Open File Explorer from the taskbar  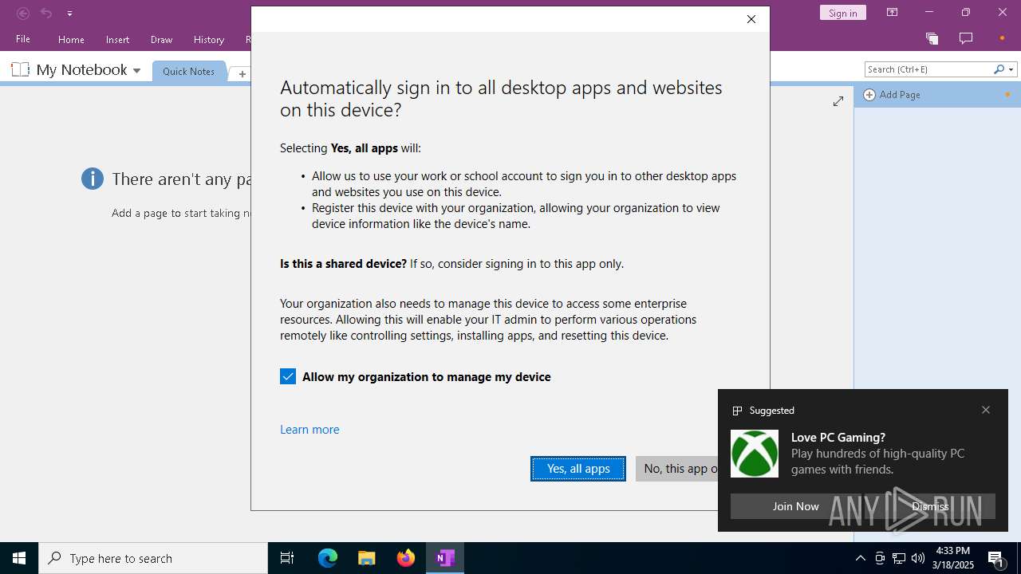pos(367,558)
